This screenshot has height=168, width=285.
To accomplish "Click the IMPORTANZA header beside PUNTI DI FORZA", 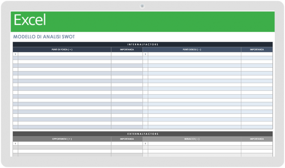I will (127, 49).
